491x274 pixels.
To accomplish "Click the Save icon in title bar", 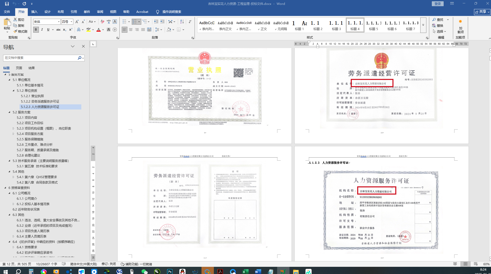I will [7, 4].
